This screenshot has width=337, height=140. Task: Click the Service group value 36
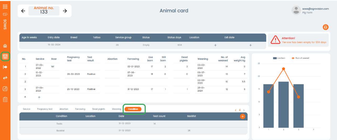117,45
